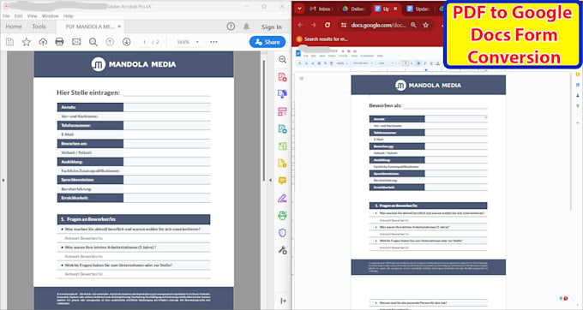This screenshot has height=310, width=583.
Task: Email the PDF using envelope icon
Action: (x=76, y=42)
